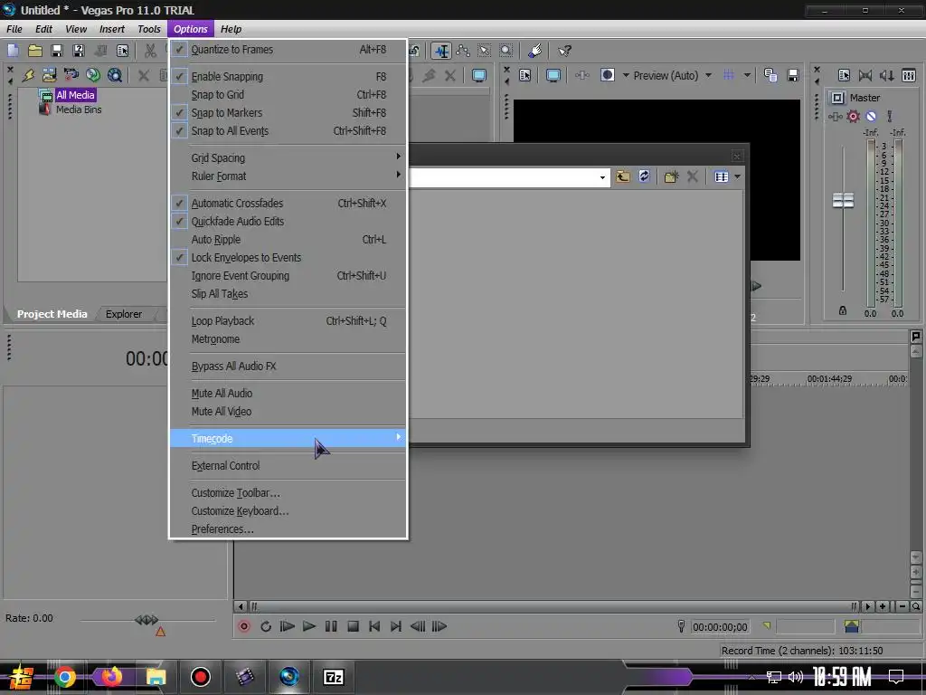This screenshot has height=695, width=926.
Task: Toggle Snap to All Events option
Action: coord(288,131)
